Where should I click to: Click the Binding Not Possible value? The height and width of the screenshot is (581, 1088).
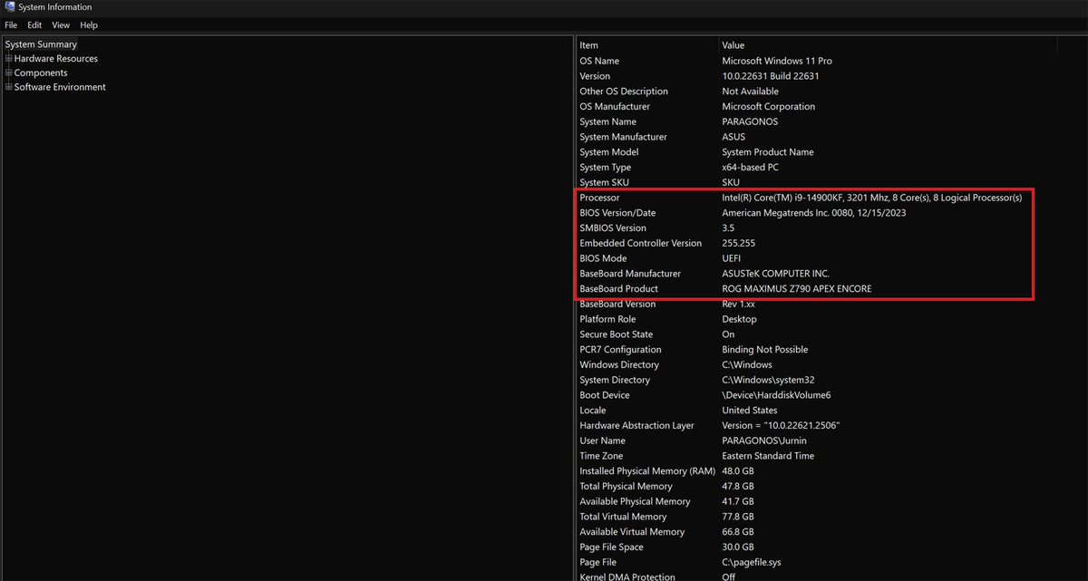[764, 350]
